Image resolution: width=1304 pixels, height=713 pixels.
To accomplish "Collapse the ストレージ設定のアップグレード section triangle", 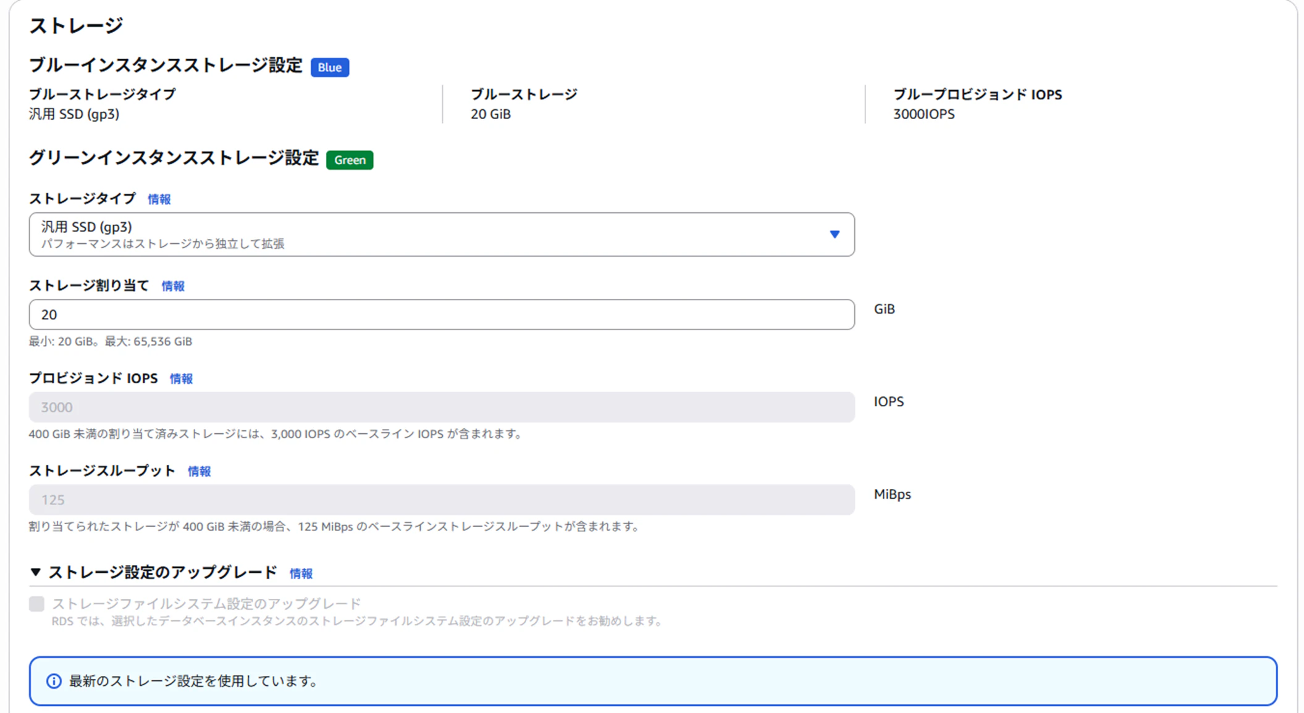I will coord(36,573).
